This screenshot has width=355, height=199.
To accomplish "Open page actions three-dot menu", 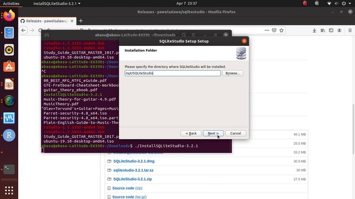I will click(267, 30).
